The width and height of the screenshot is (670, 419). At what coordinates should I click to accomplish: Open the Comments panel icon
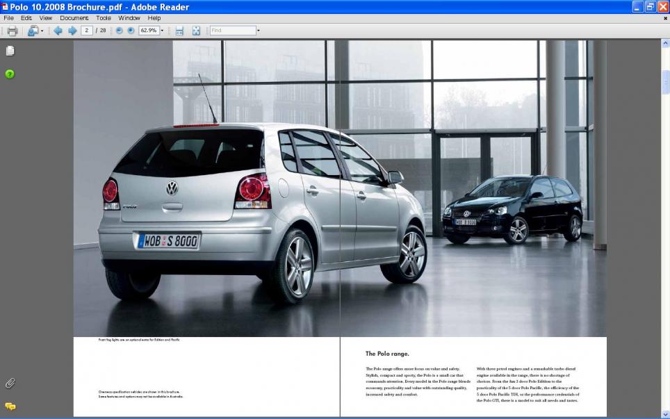click(x=10, y=406)
